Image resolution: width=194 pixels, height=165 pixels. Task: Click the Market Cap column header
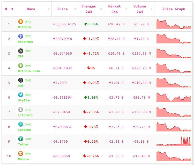[114, 9]
